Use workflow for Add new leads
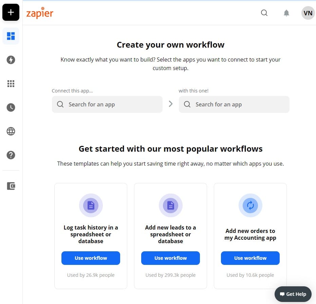This screenshot has height=304, width=316. pos(170,258)
